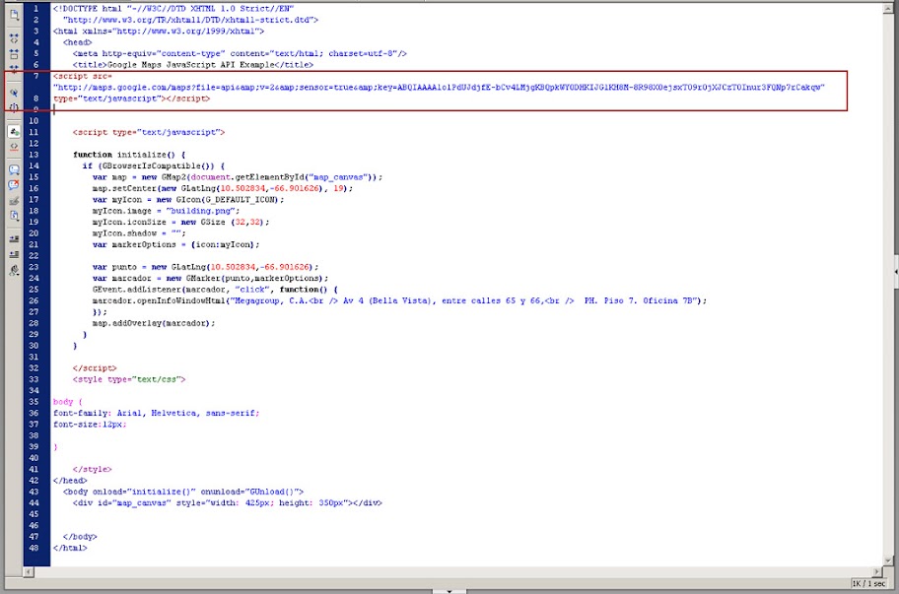Click the closing '</head>' tag

[x=70, y=481]
